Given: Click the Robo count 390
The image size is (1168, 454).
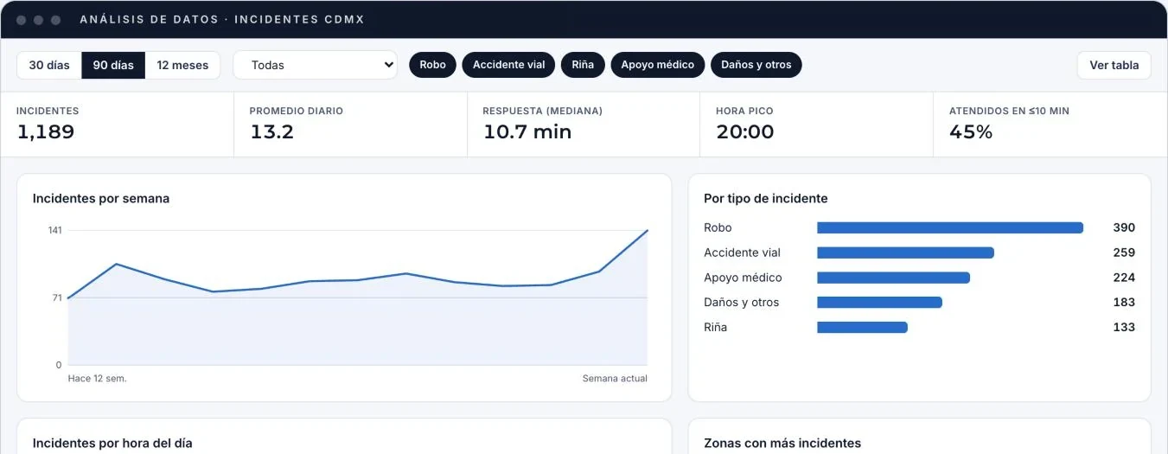Looking at the screenshot, I should [1124, 227].
